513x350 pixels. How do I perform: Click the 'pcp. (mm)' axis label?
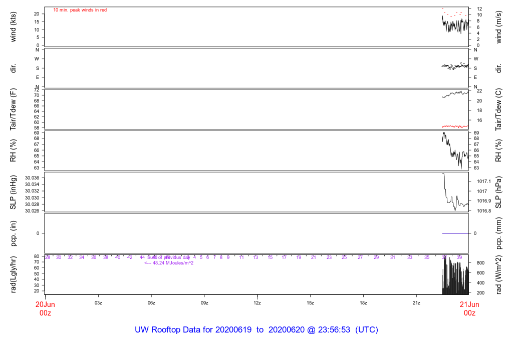tap(498, 233)
